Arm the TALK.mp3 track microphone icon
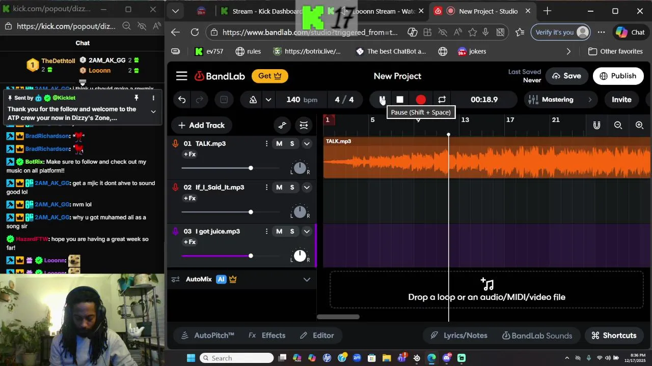This screenshot has height=366, width=652. [x=175, y=143]
